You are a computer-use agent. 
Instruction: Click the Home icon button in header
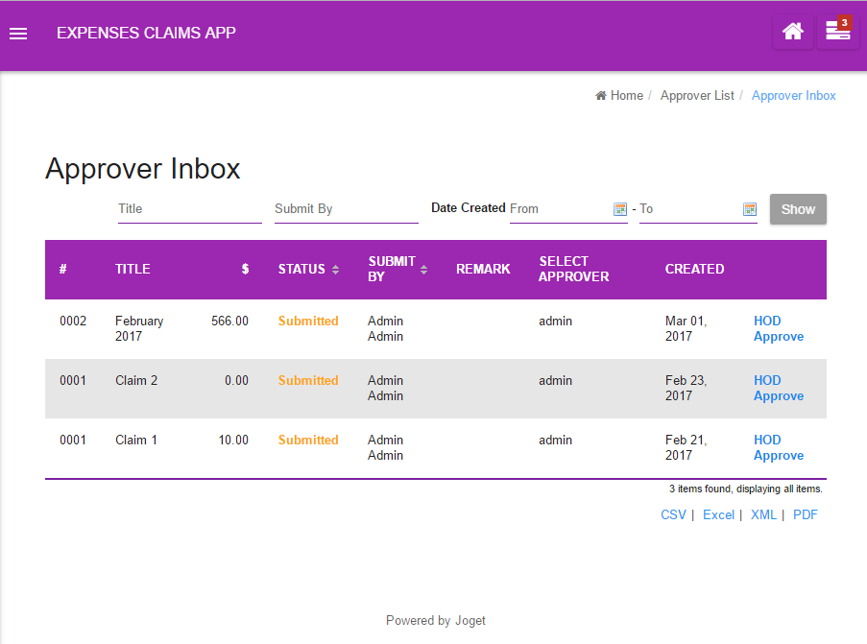click(792, 32)
